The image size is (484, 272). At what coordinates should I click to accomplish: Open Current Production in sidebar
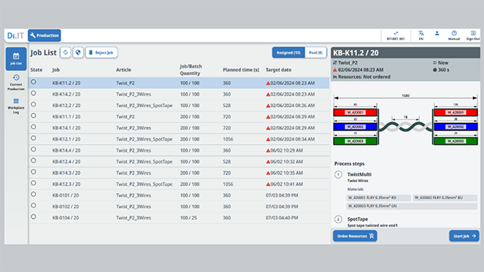pyautogui.click(x=16, y=83)
